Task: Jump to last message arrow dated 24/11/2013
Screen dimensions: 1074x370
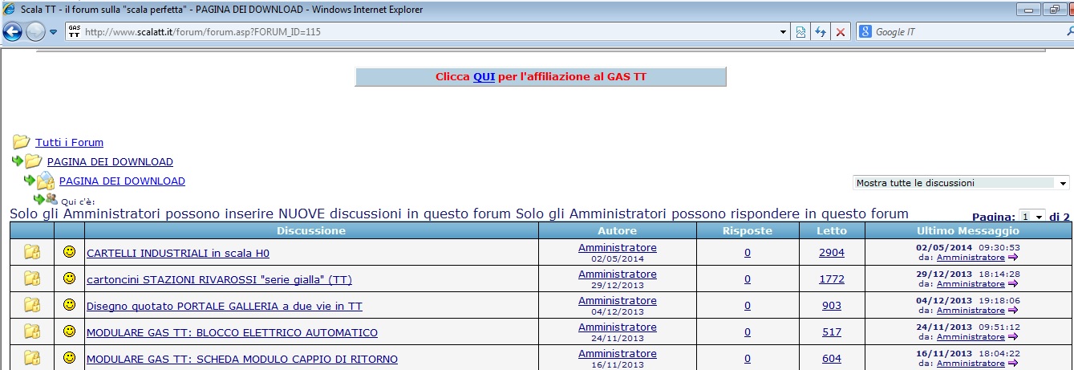Action: coord(1012,337)
